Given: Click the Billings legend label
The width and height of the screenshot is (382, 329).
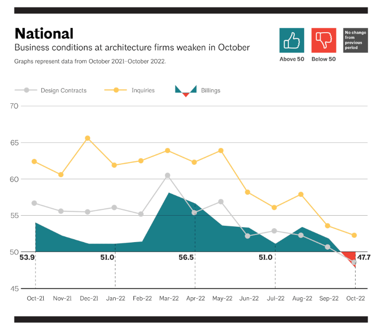Looking at the screenshot, I should point(211,90).
